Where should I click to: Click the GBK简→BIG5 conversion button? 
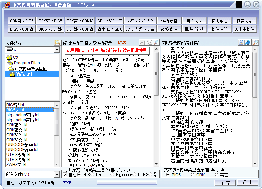(22, 21)
